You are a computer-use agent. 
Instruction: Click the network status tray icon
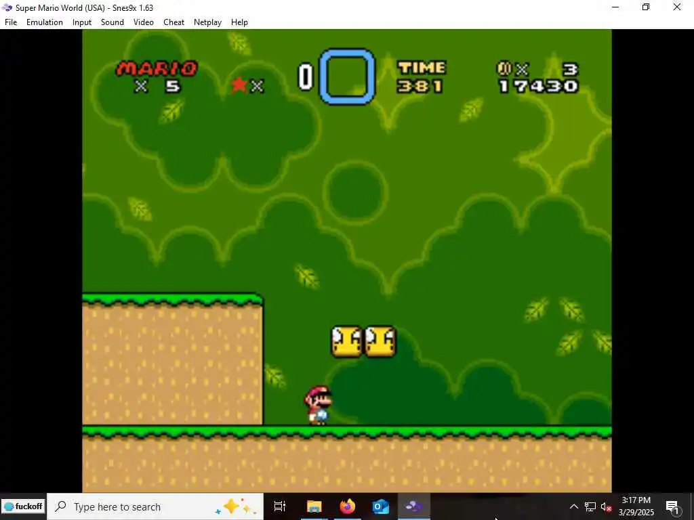pyautogui.click(x=590, y=506)
